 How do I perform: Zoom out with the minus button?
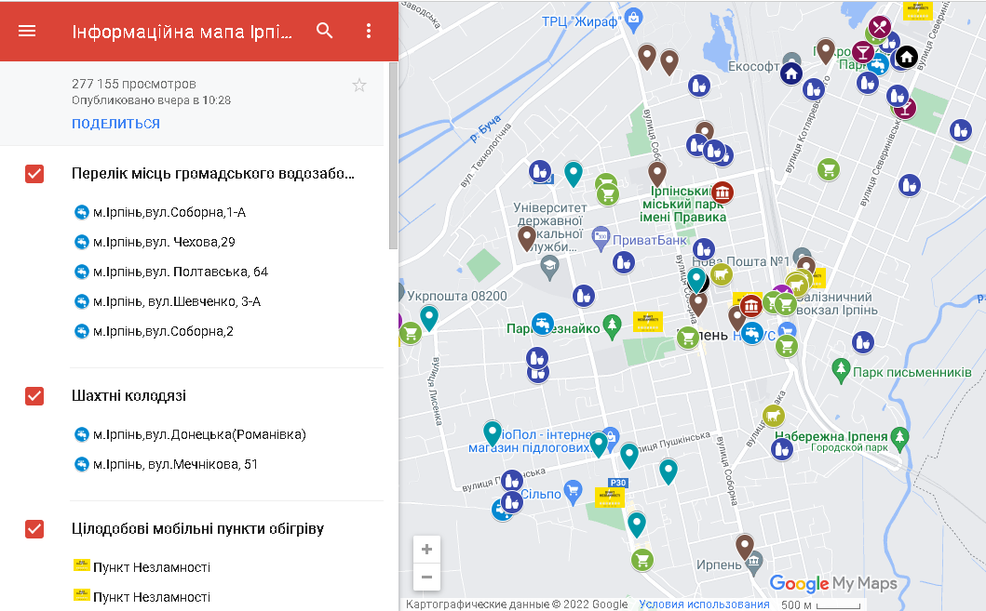tap(427, 578)
